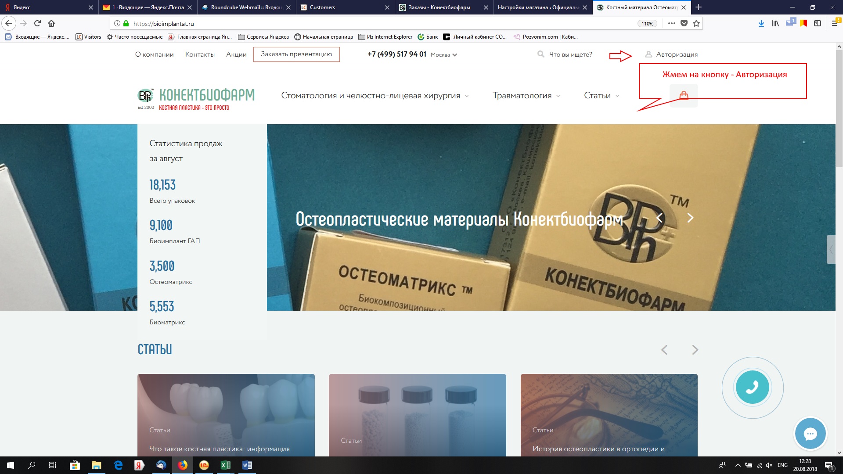Open Word from the Windows taskbar
Screen dimensions: 843x474
[247, 465]
